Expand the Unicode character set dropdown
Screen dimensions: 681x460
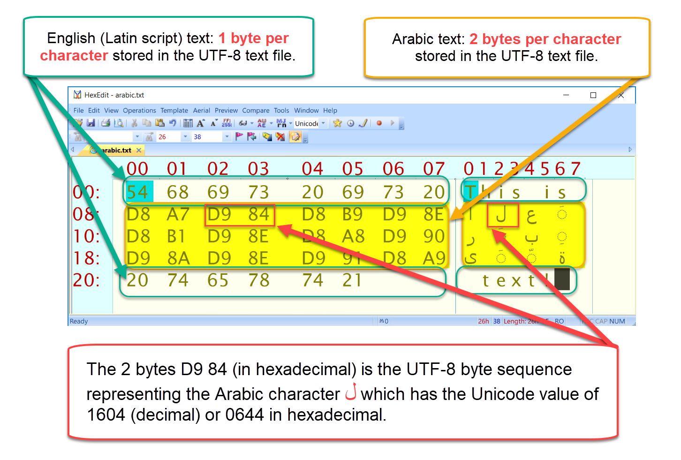323,123
